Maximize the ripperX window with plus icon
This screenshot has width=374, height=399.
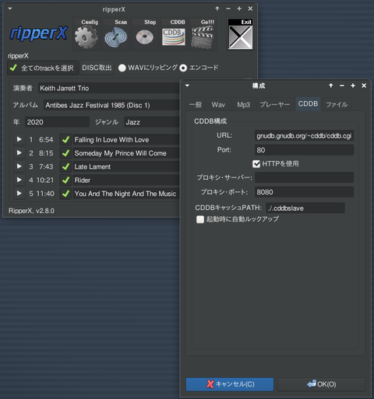click(239, 9)
